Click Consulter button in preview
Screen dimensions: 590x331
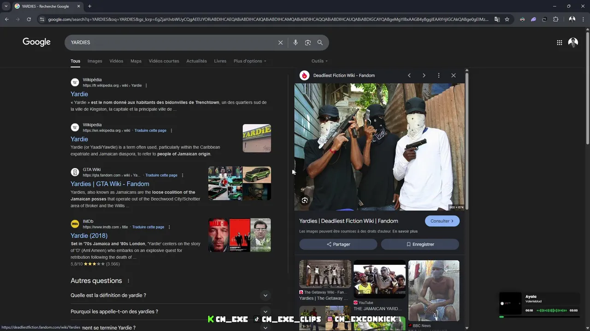pyautogui.click(x=442, y=221)
